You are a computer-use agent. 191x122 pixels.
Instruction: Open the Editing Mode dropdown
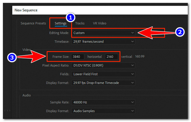pos(103,33)
